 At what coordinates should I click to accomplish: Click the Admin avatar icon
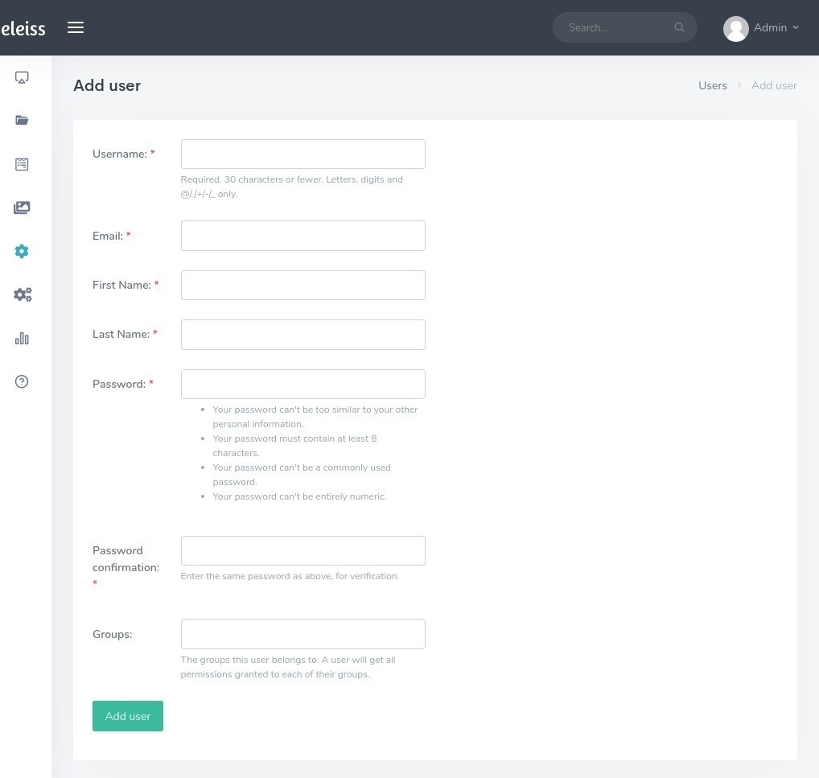736,28
